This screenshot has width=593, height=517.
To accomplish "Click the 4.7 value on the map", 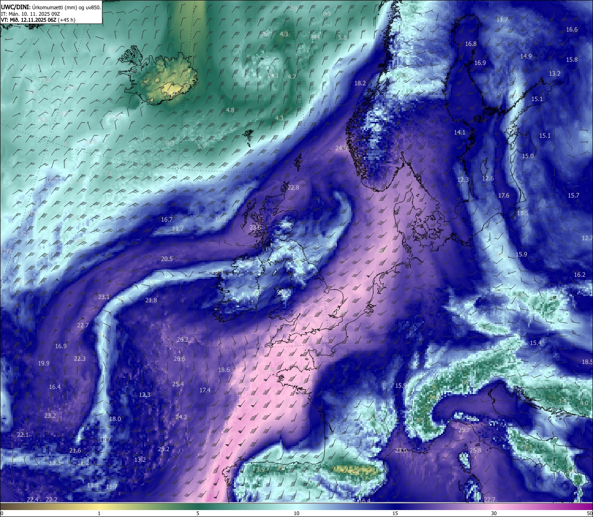I will pyautogui.click(x=292, y=77).
